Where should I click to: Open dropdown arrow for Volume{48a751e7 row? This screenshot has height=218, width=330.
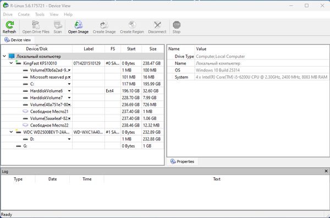[69, 105]
